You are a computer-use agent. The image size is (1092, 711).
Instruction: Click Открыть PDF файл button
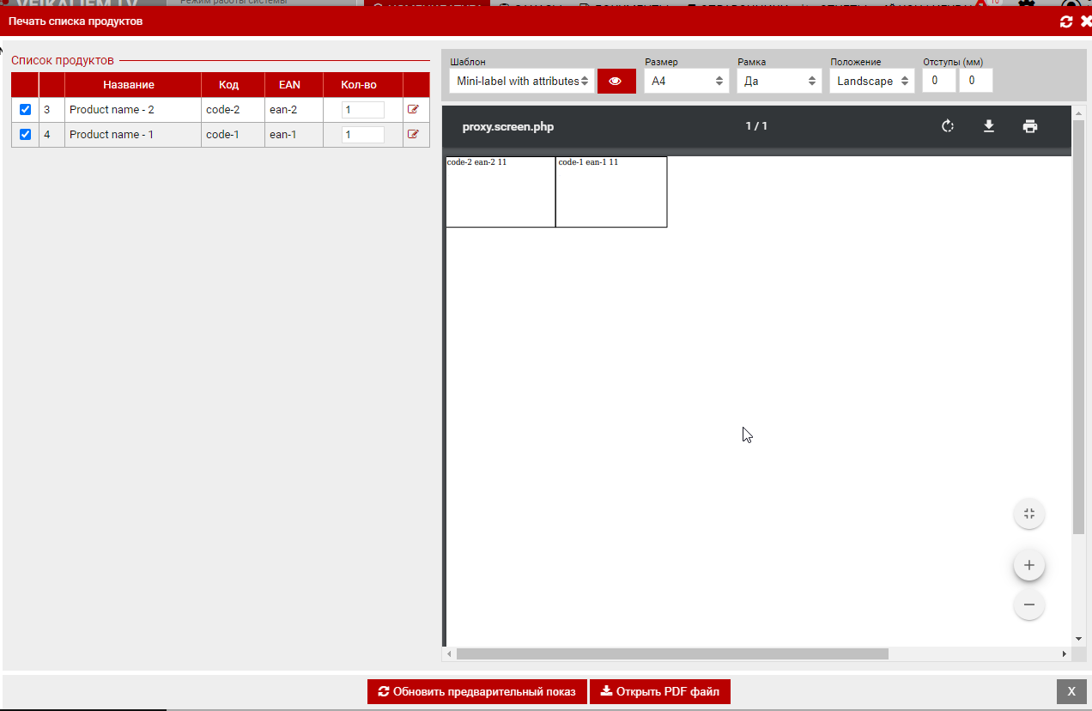point(659,691)
